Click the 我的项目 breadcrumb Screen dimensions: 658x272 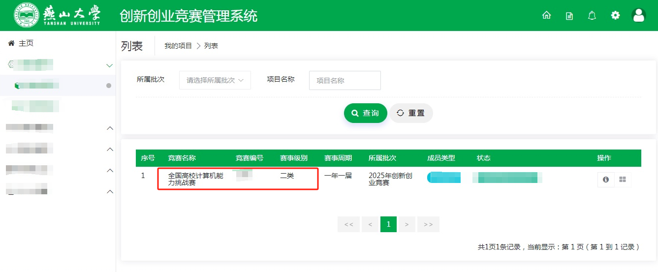[178, 46]
